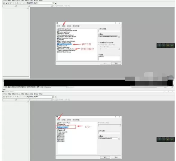Select 添加到当前工作空间 radio button
This screenshot has width=176, height=161.
tap(99, 44)
